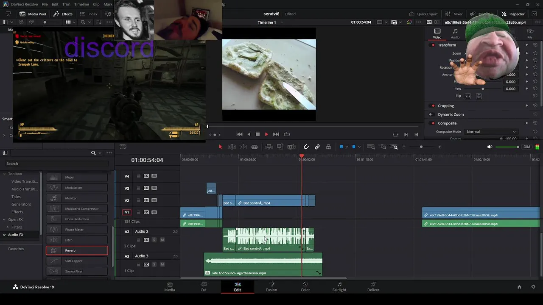
Task: Switch to the Color page
Action: coord(305,287)
